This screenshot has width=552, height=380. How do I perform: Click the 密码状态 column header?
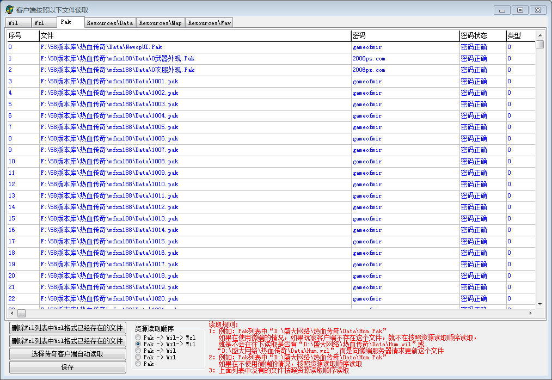(x=474, y=35)
